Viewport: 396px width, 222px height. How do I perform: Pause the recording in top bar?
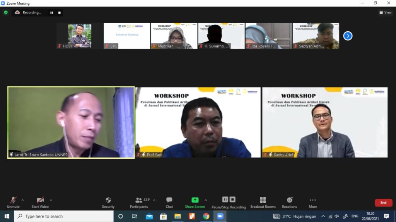point(51,12)
